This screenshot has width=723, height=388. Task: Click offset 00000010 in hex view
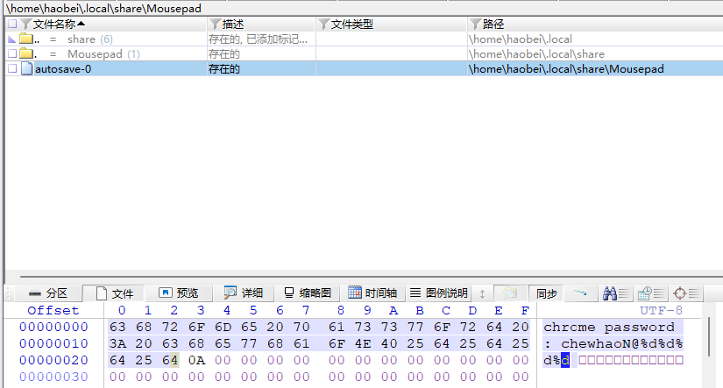click(x=53, y=343)
